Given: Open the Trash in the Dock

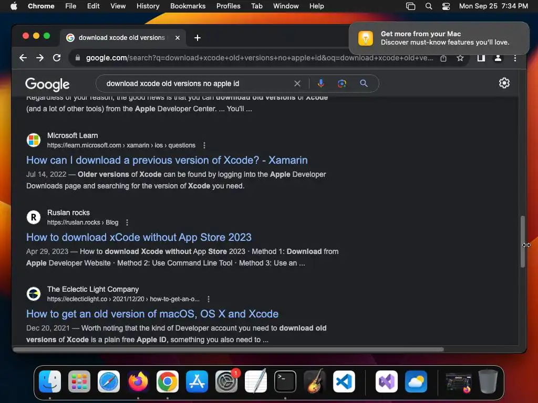Looking at the screenshot, I should [488, 381].
